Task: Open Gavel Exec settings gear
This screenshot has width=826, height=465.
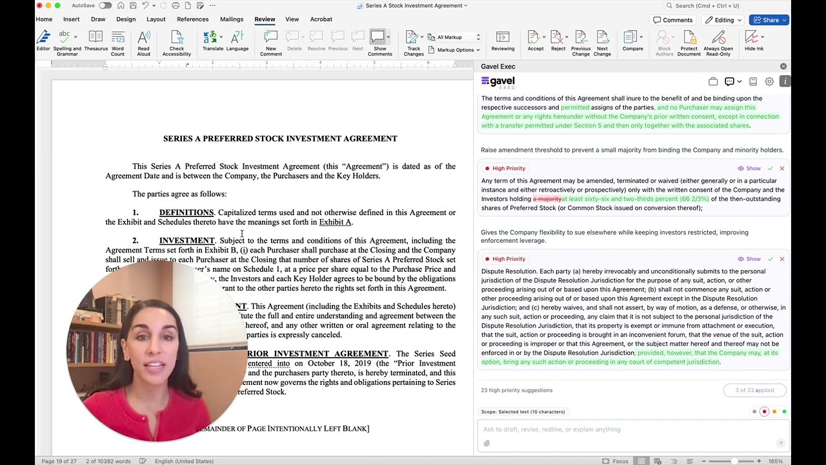Action: click(x=769, y=82)
